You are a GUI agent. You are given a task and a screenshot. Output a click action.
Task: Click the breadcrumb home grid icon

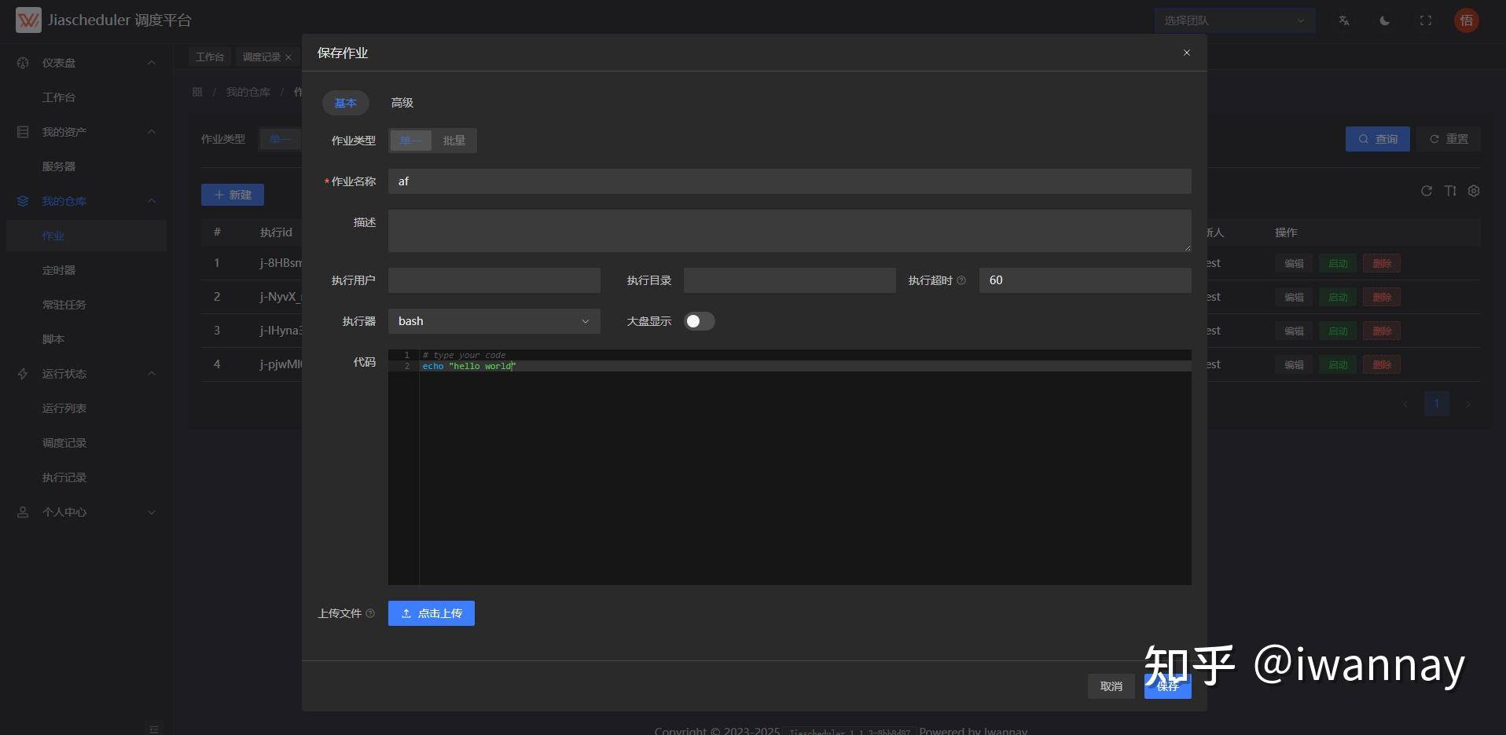click(x=197, y=92)
